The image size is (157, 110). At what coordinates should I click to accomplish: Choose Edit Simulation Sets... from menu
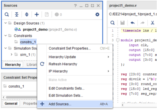(x=75, y=95)
